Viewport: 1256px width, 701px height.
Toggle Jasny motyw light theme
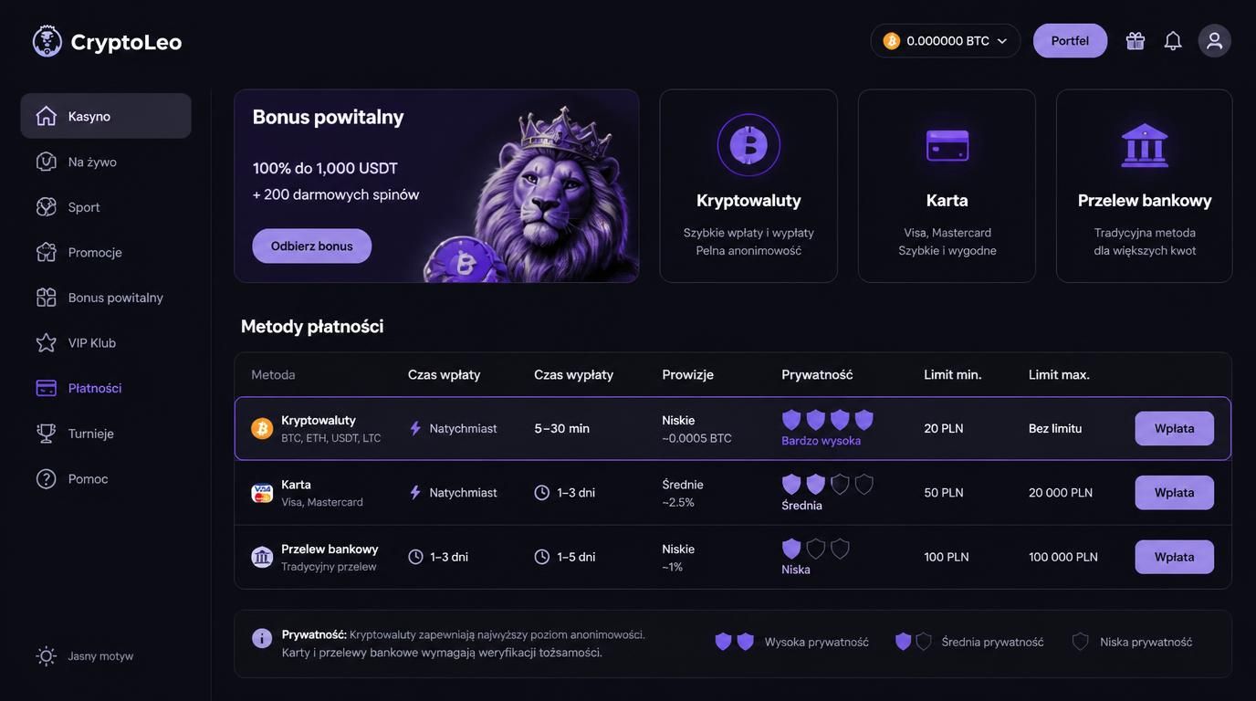tap(85, 656)
